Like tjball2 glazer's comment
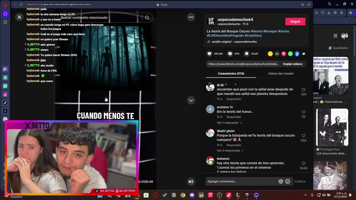 click(x=303, y=136)
